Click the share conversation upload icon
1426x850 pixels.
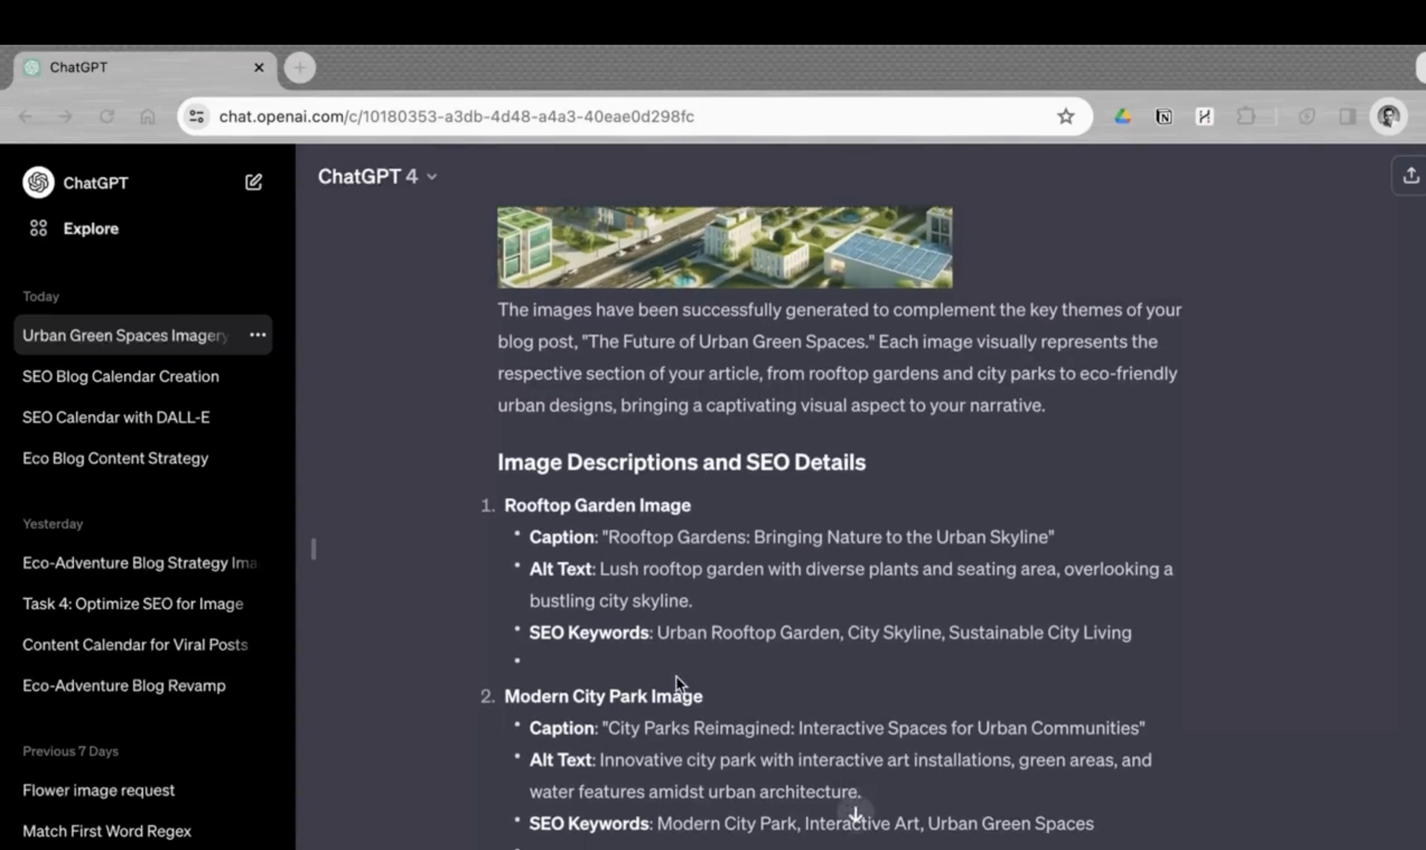1411,175
